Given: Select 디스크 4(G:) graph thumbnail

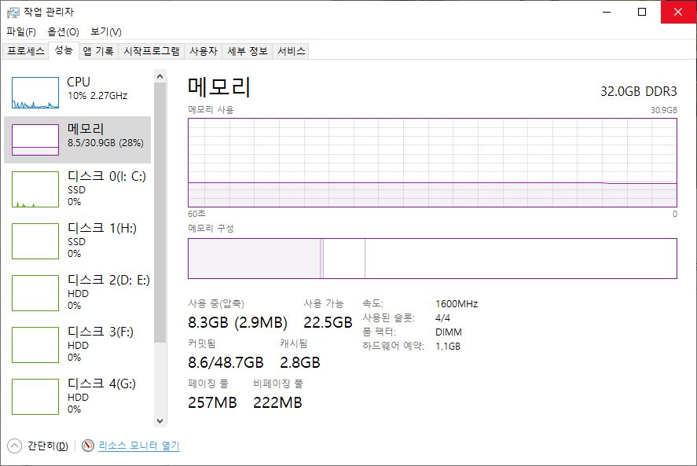Looking at the screenshot, I should click(35, 397).
